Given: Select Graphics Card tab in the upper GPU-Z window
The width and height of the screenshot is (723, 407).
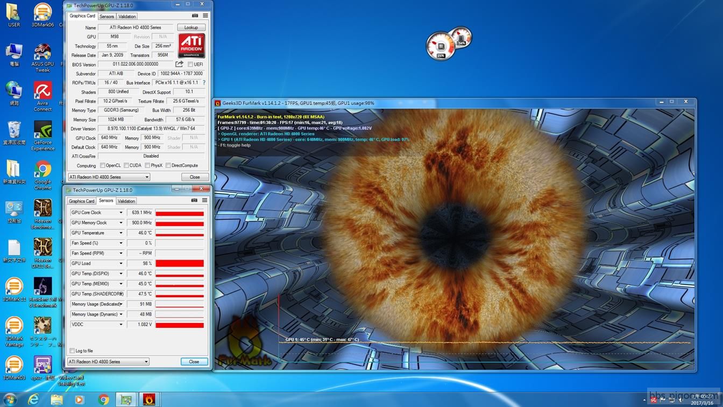Looking at the screenshot, I should 82,16.
